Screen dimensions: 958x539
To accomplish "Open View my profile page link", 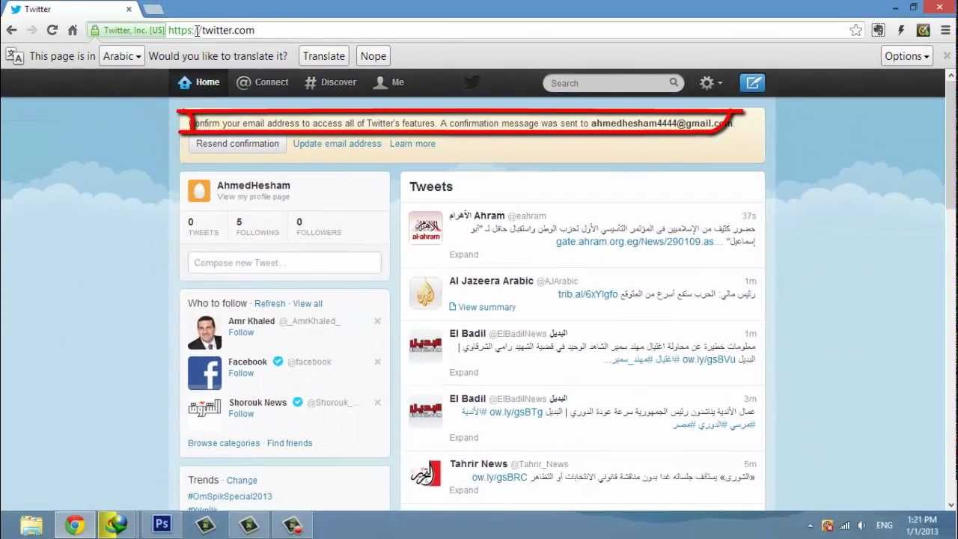I will (x=253, y=197).
